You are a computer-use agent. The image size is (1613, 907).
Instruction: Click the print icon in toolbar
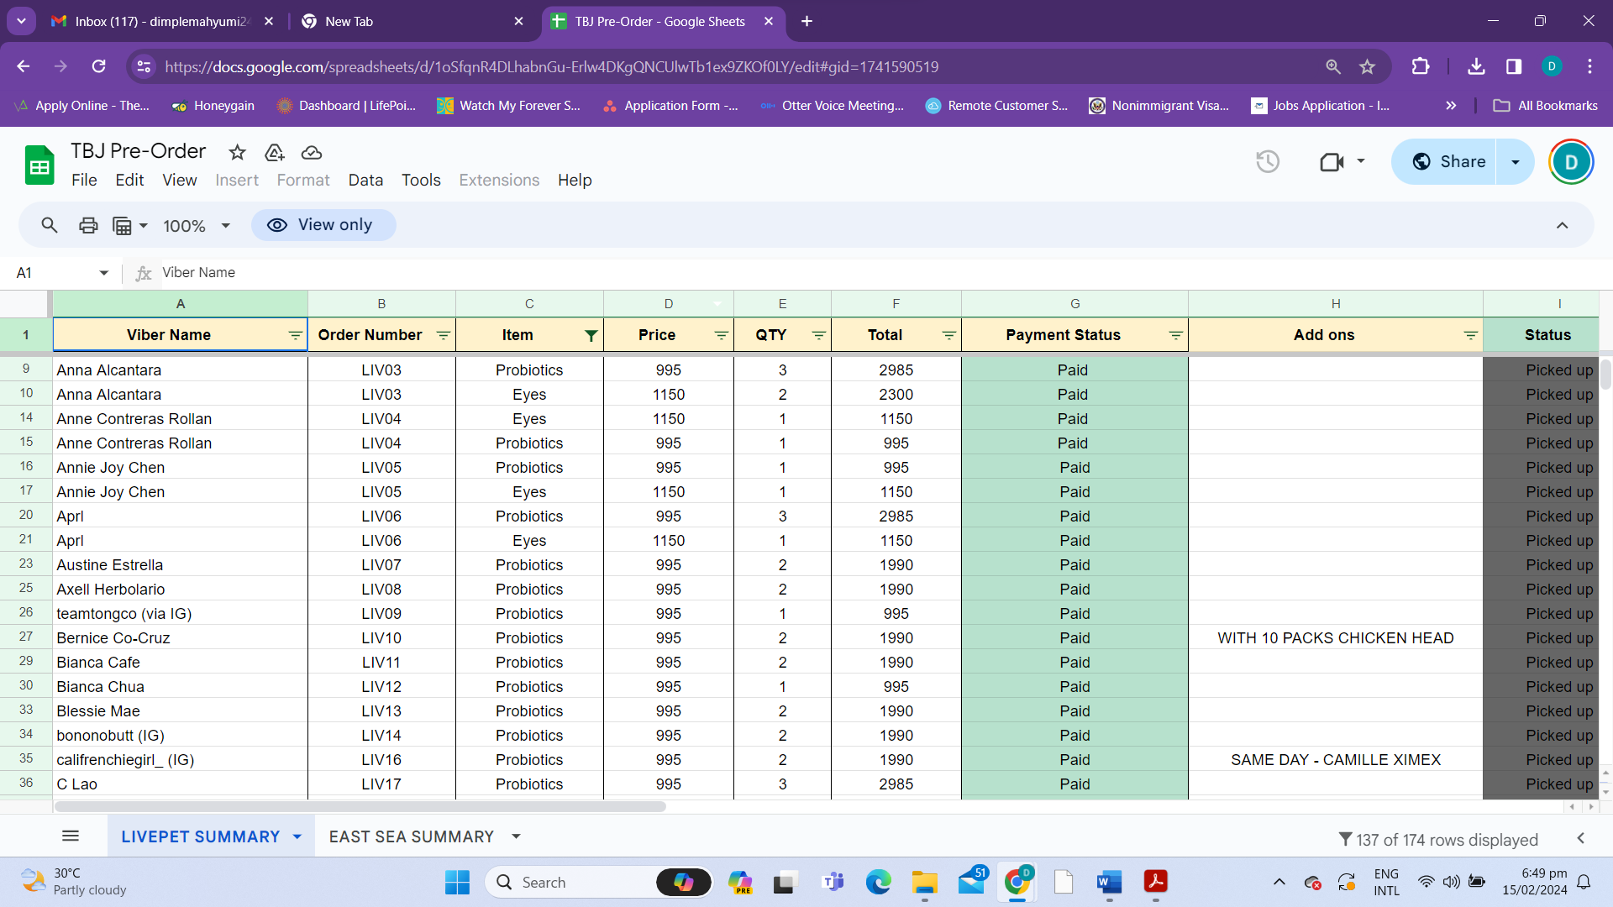point(88,225)
